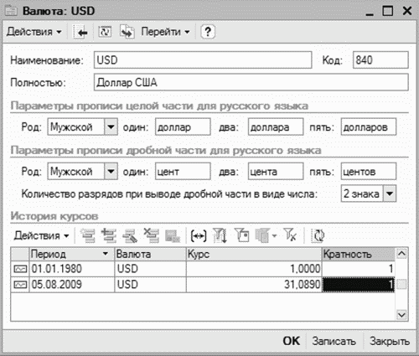Click the table scroll down arrow
This screenshot has width=419, height=356.
(401, 315)
